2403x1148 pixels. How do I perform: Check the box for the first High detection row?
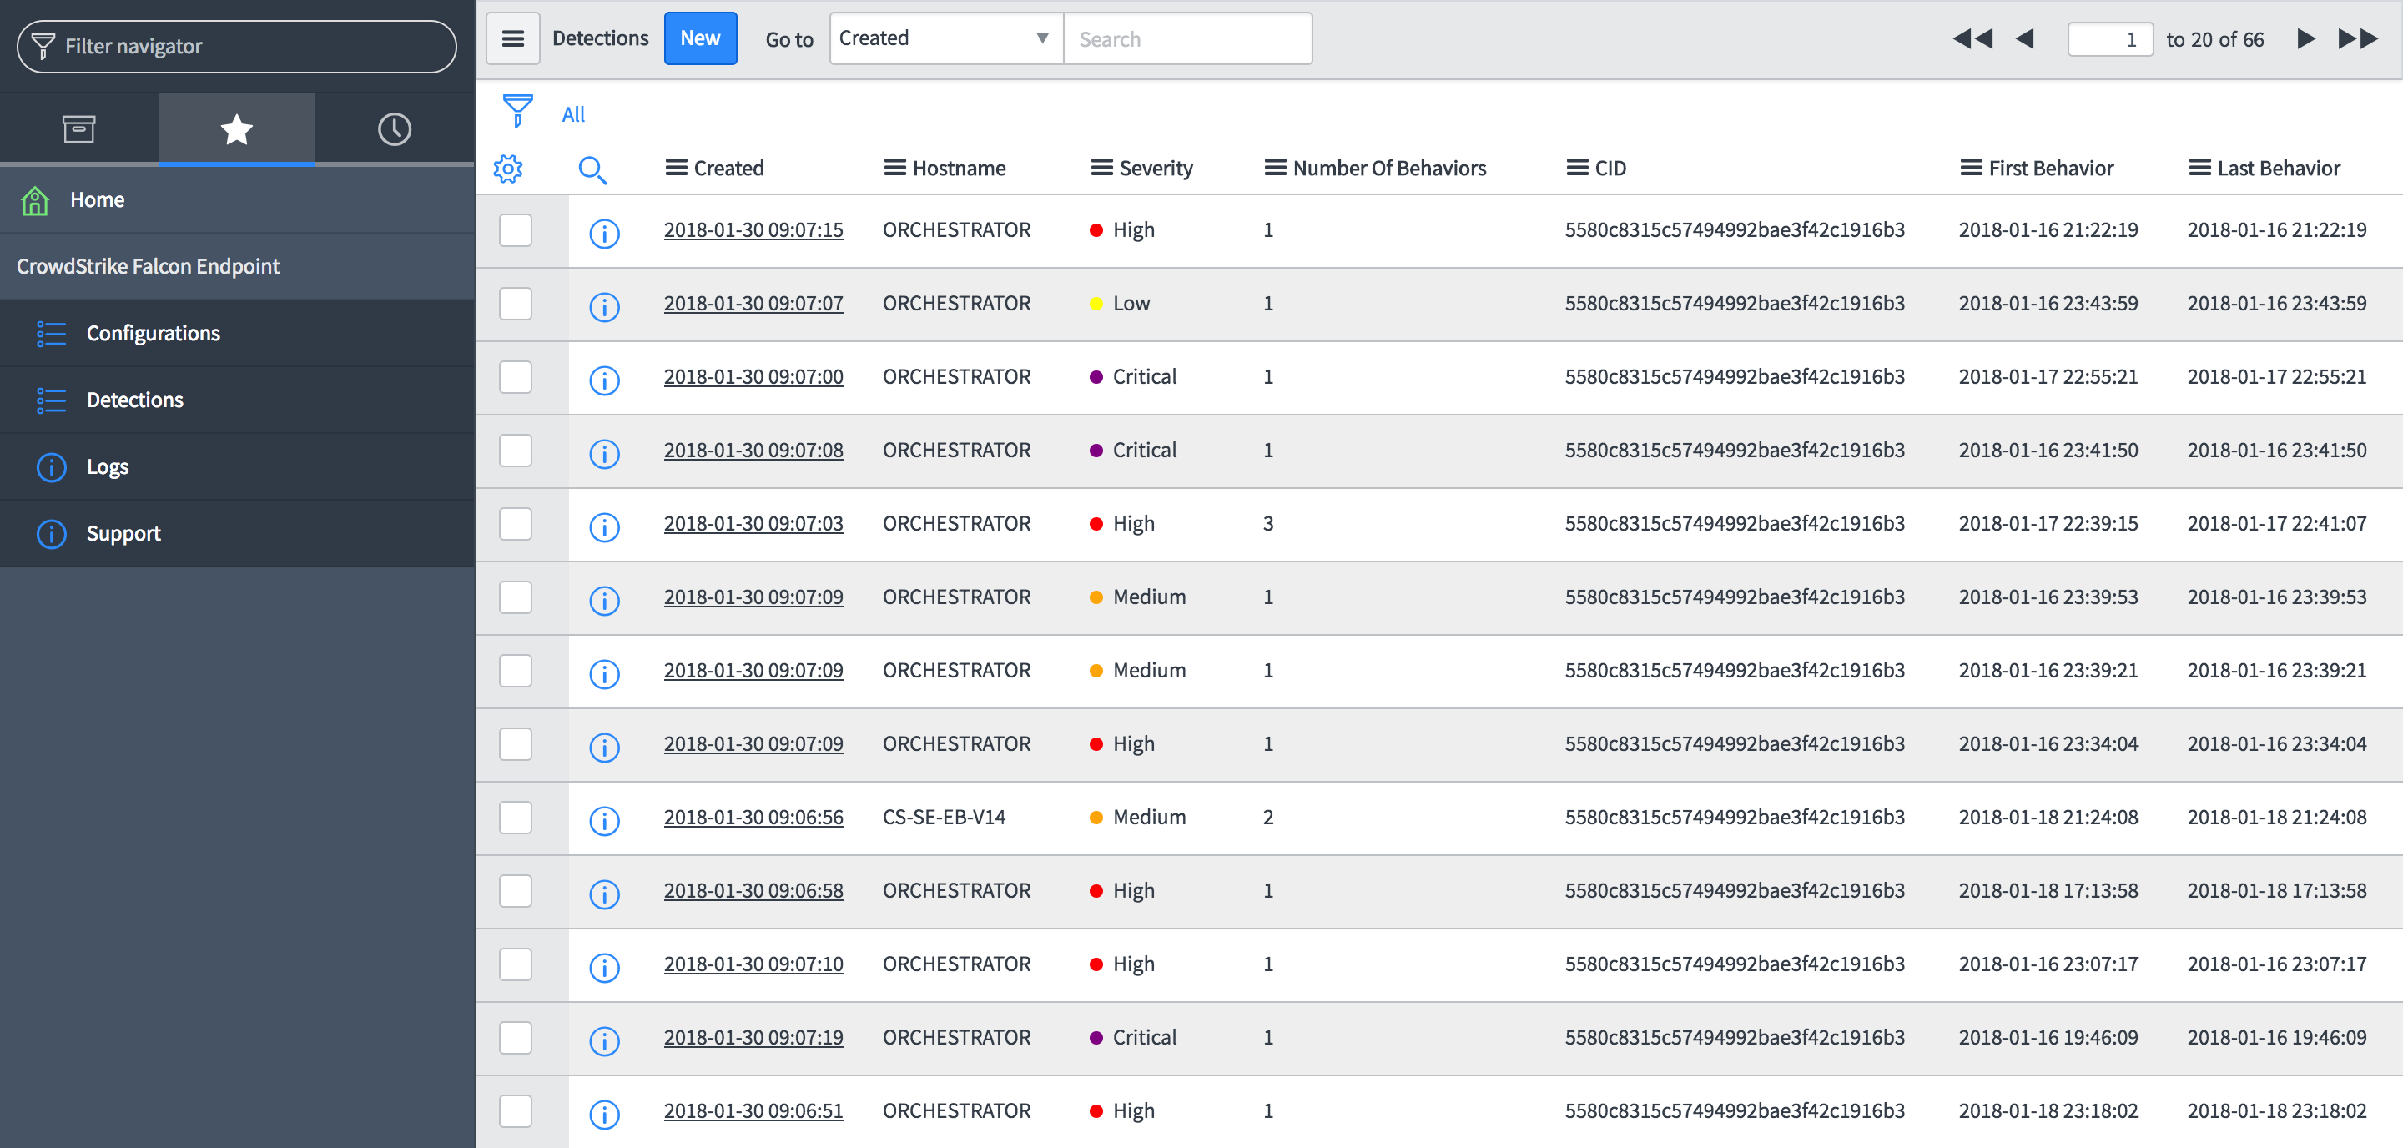(x=515, y=230)
